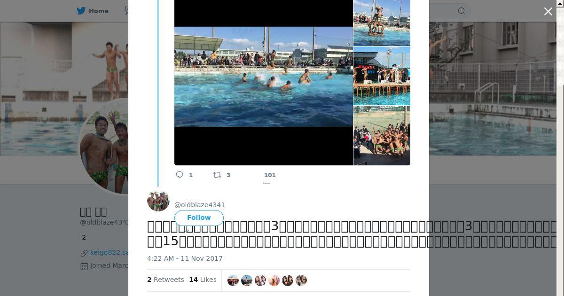Open the top-right pool pyramid photo
564x296 pixels.
tap(382, 23)
